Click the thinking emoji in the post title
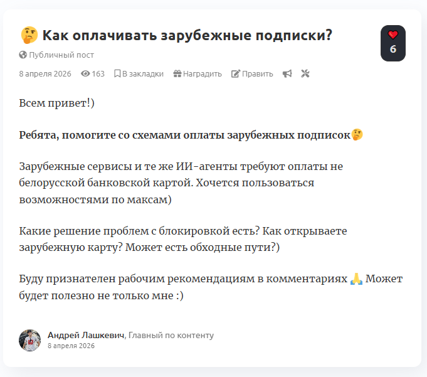427x377 pixels. [29, 35]
